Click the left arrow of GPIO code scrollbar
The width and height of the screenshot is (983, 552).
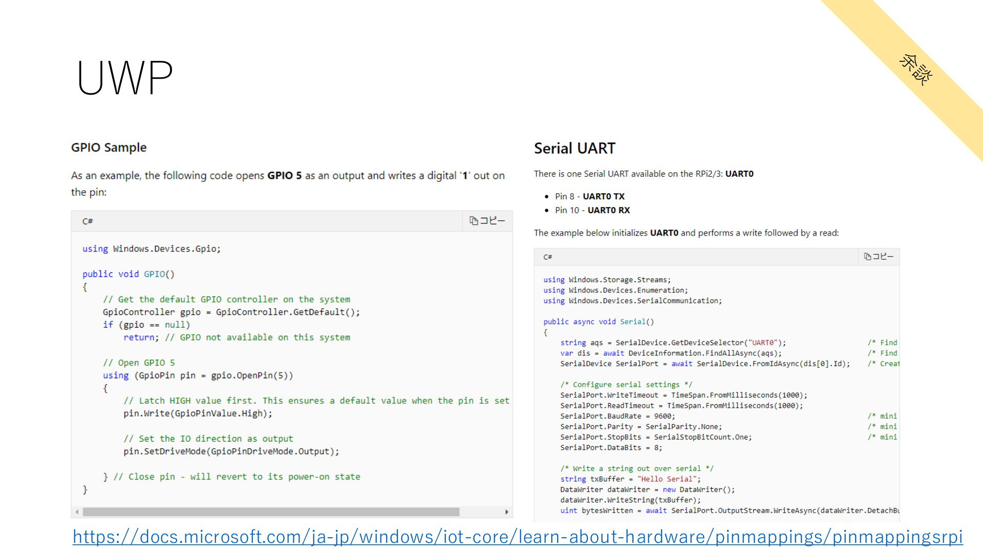(77, 512)
